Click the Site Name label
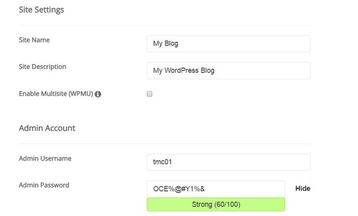 tap(34, 40)
